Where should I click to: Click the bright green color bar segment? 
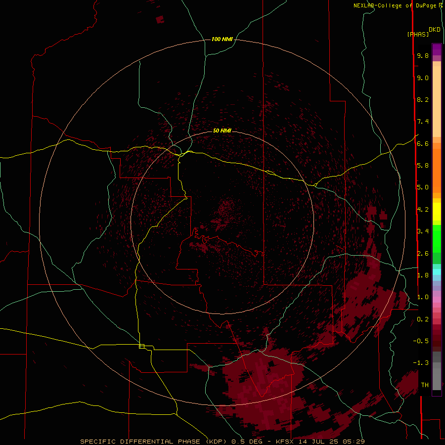[x=437, y=239]
